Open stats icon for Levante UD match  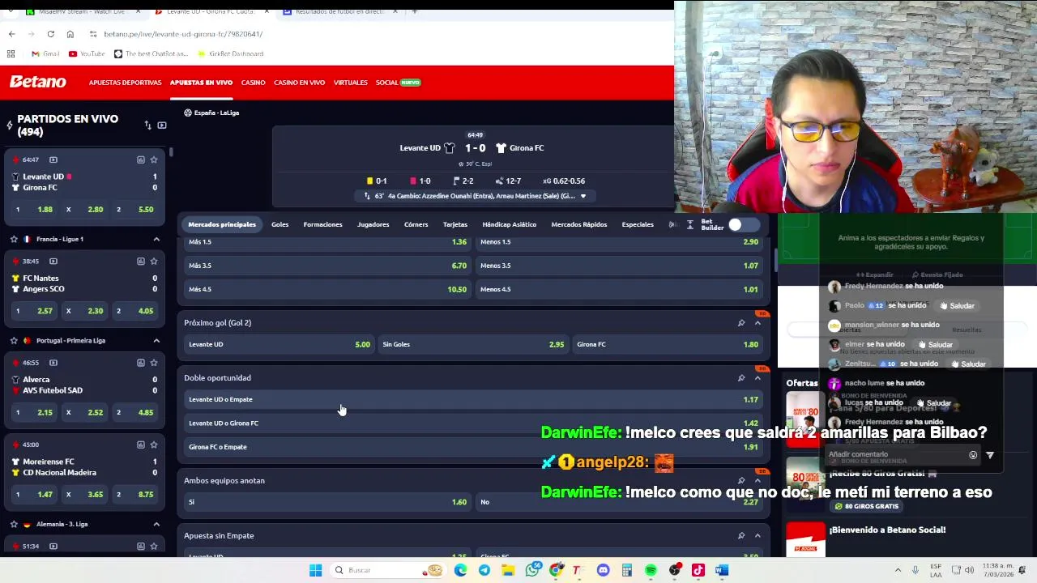click(x=140, y=160)
